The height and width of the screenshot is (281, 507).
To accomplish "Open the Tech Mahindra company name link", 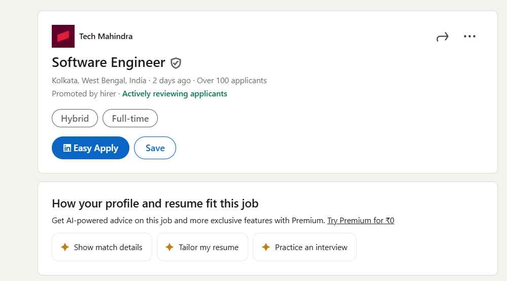I will tap(106, 37).
